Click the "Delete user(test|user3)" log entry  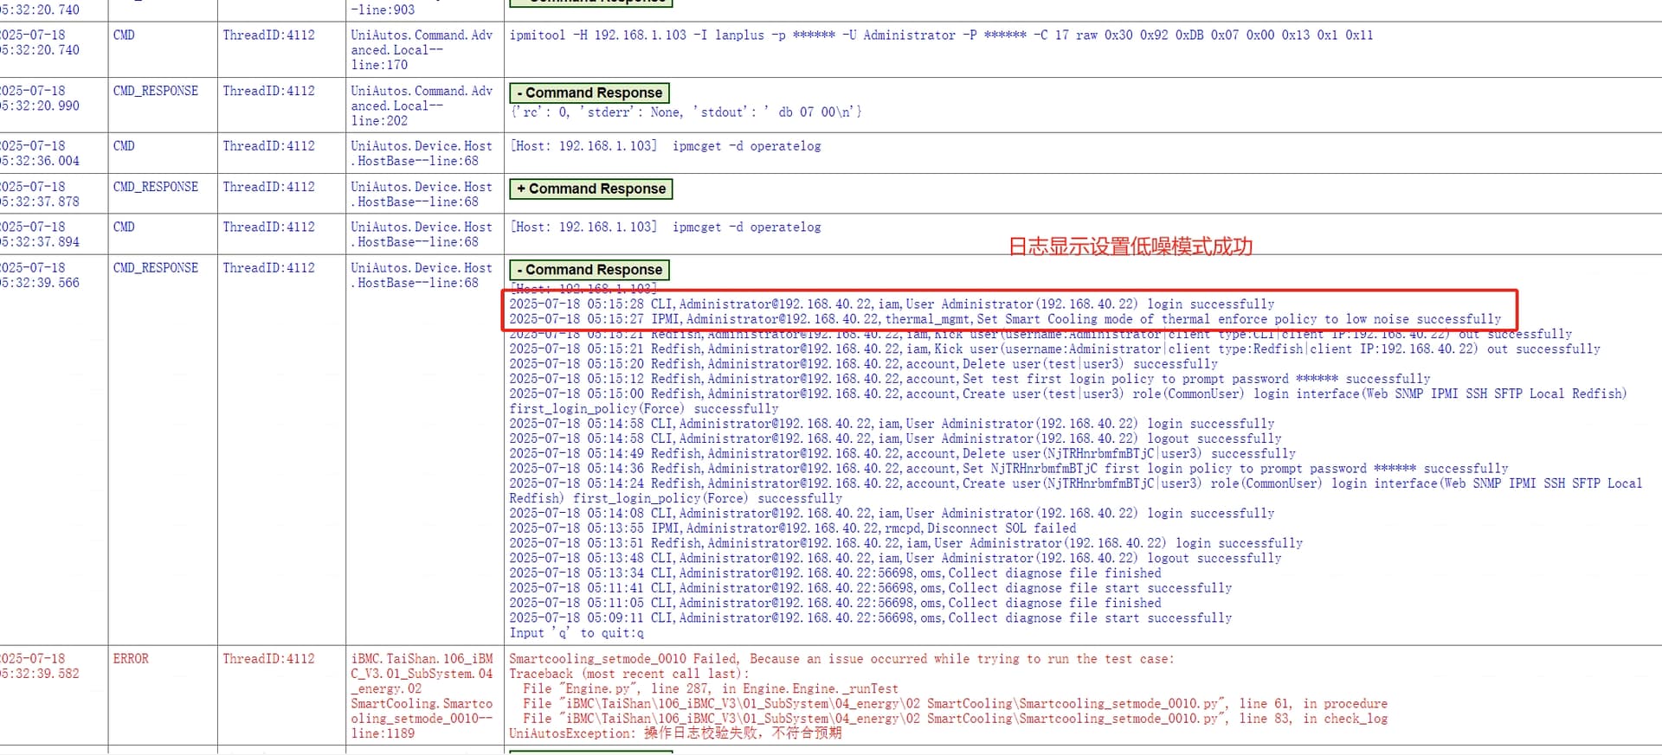863,364
